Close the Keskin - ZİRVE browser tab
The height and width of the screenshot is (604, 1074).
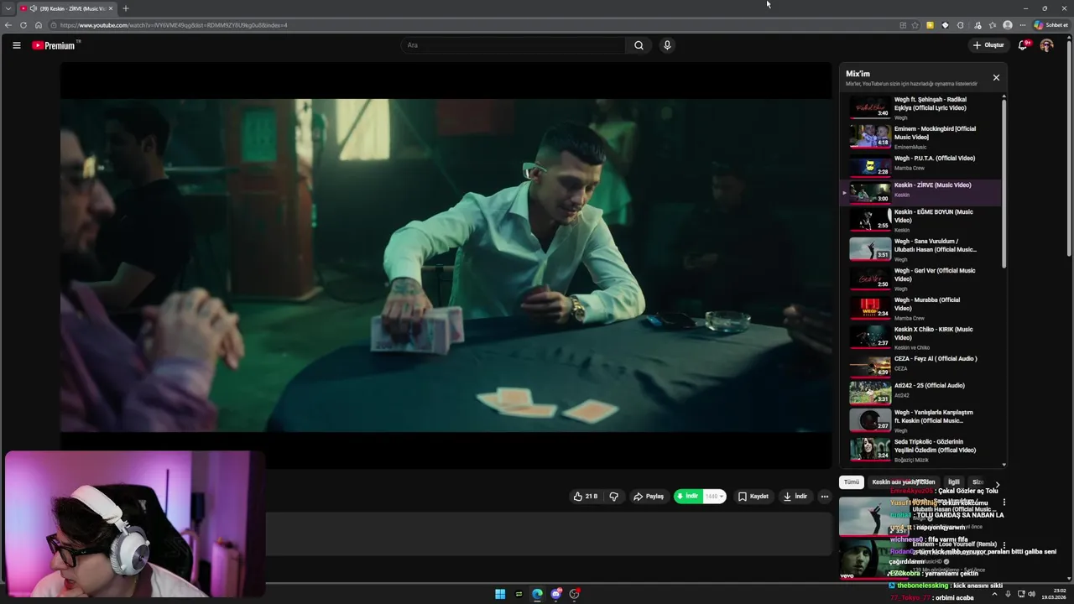pos(111,8)
